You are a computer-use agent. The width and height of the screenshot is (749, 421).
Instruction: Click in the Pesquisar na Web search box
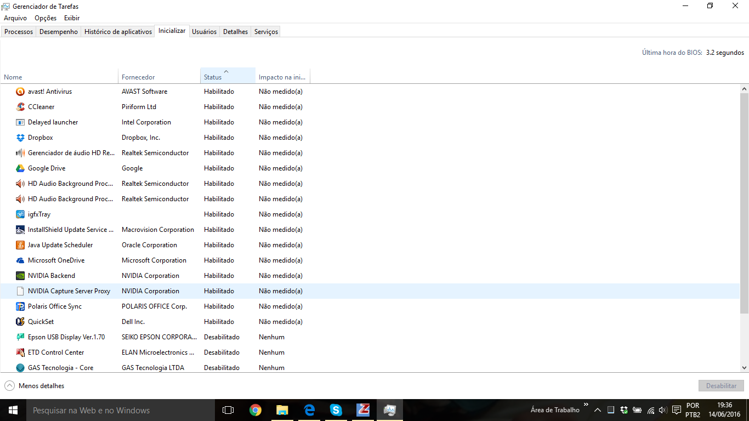tap(121, 410)
